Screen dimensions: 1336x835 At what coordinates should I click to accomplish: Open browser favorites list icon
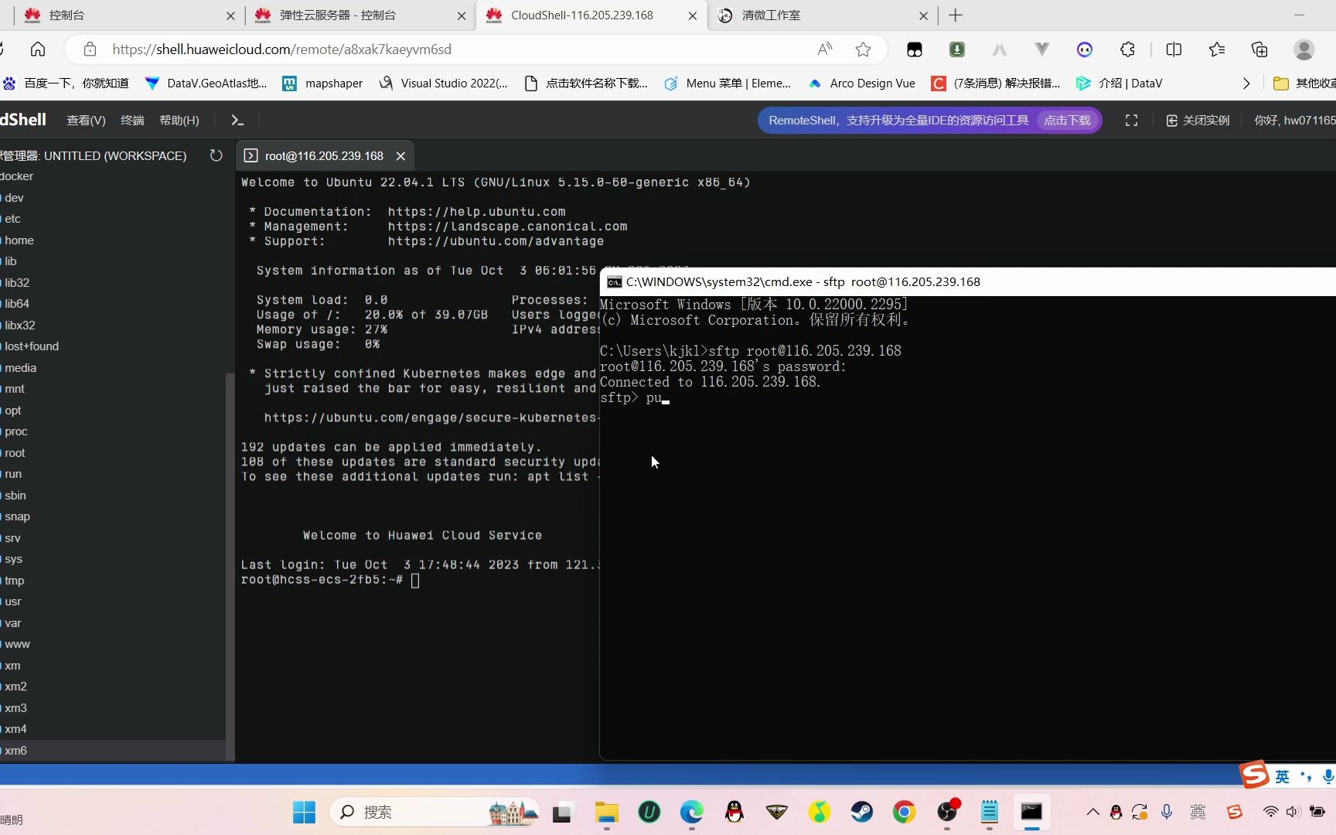[1217, 49]
